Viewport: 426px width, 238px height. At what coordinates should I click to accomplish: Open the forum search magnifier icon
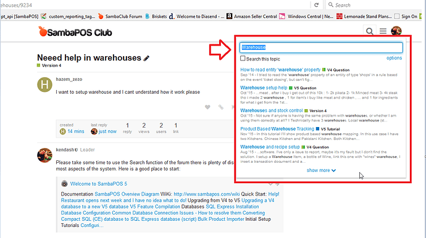369,31
